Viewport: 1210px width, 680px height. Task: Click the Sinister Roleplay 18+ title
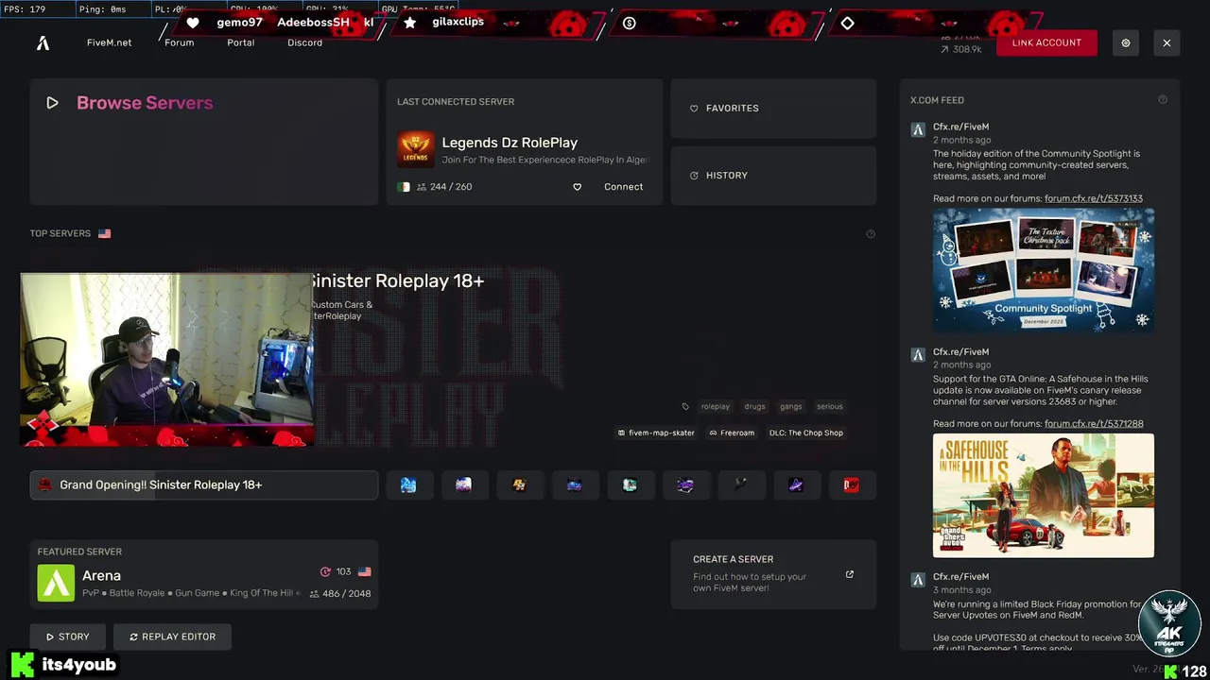pyautogui.click(x=397, y=281)
